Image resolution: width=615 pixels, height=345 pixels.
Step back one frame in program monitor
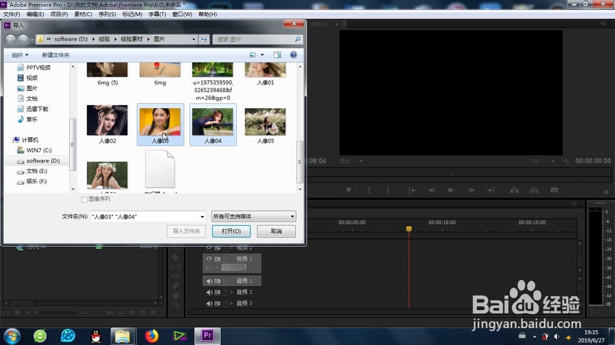[432, 190]
